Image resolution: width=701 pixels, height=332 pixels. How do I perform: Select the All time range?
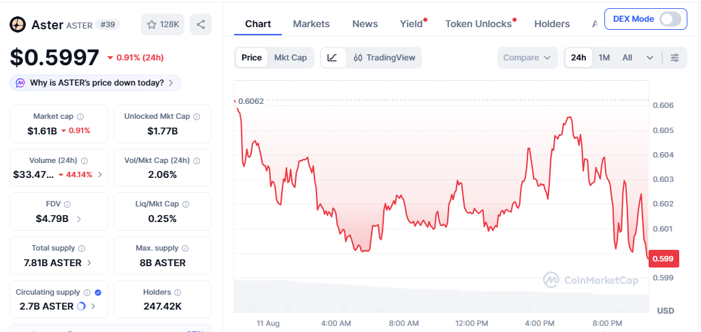click(627, 58)
